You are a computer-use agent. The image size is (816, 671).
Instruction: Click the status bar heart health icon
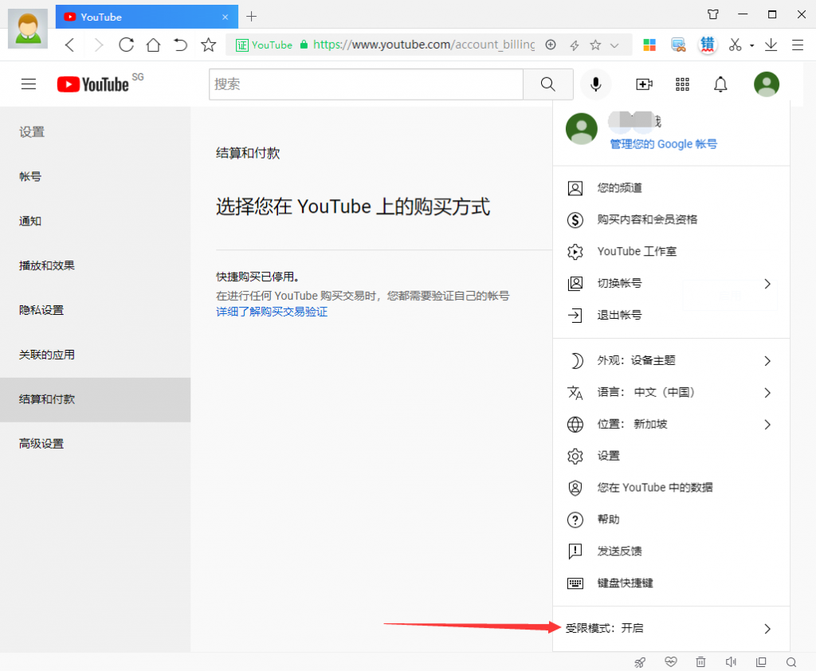(x=671, y=662)
